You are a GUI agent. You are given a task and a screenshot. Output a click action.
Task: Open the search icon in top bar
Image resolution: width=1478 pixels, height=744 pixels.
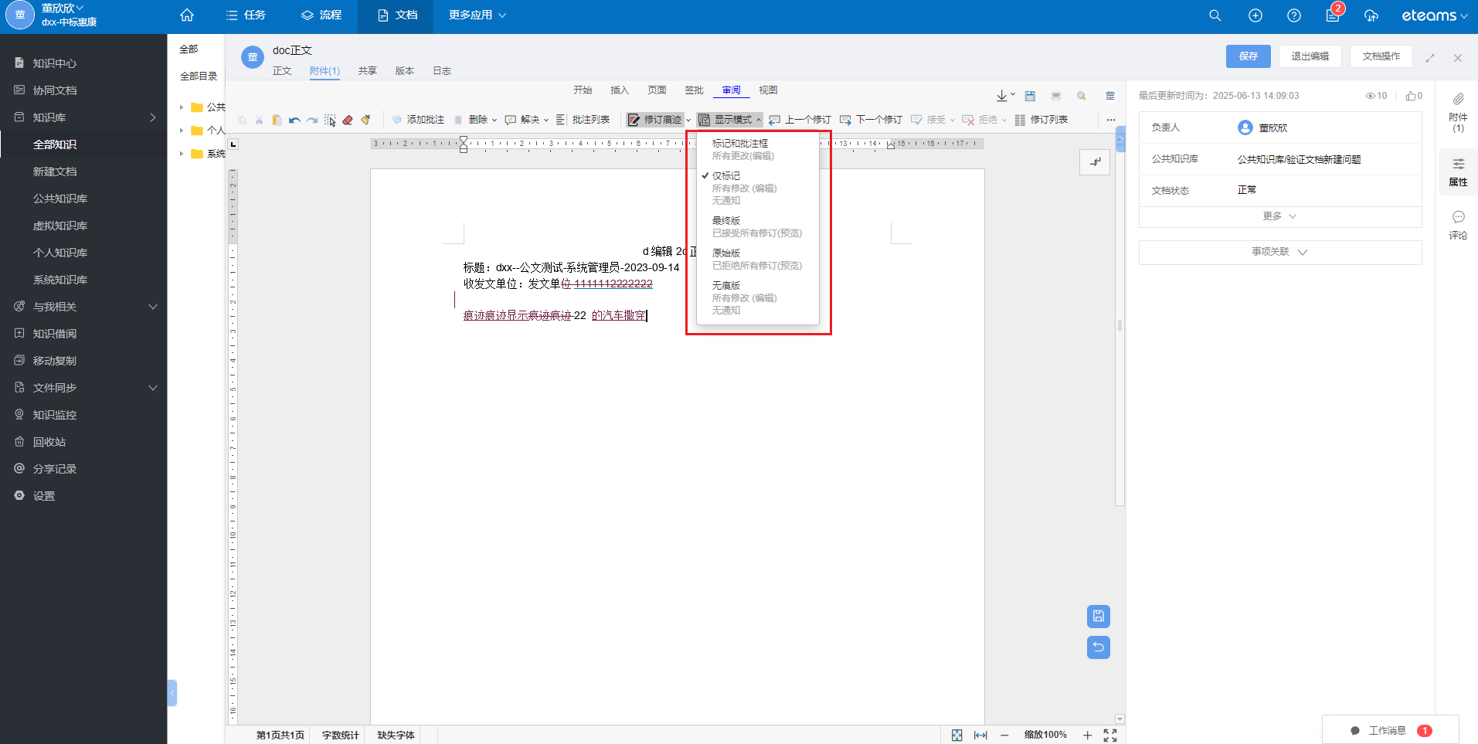[x=1215, y=15]
